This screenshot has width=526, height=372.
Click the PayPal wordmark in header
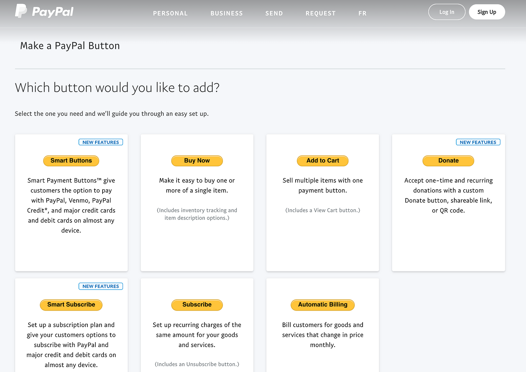pos(53,12)
